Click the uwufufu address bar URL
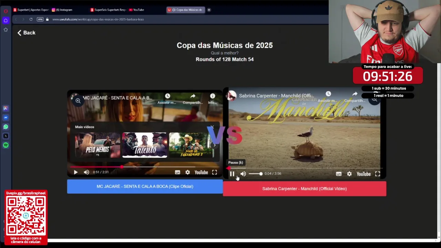The height and width of the screenshot is (248, 441). [98, 19]
